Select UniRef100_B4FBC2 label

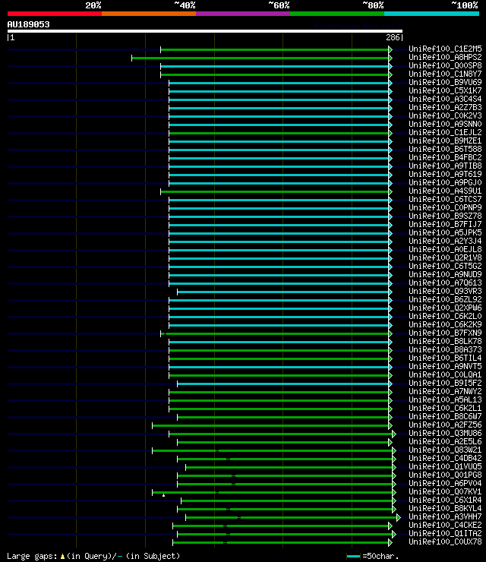[x=445, y=157]
